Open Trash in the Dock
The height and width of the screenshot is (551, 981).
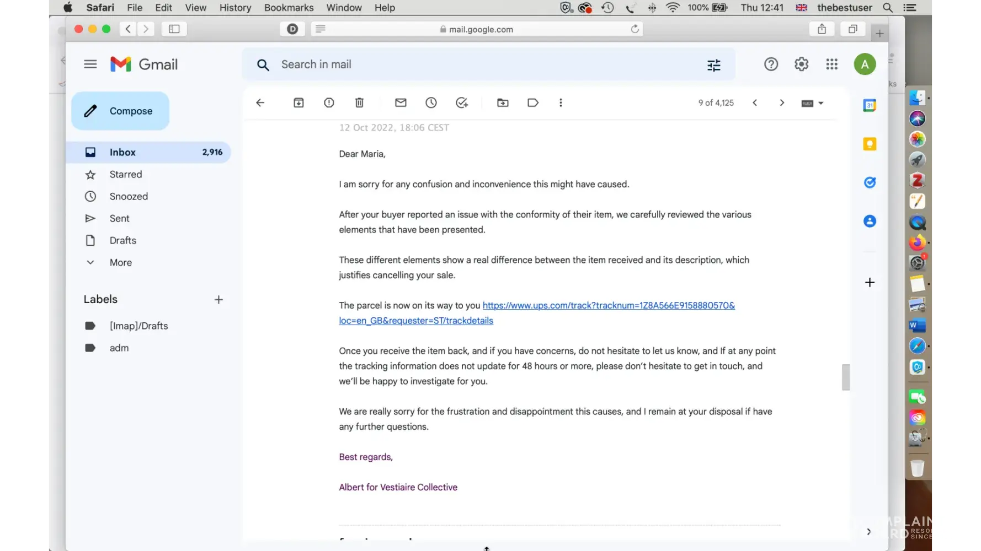pos(917,468)
